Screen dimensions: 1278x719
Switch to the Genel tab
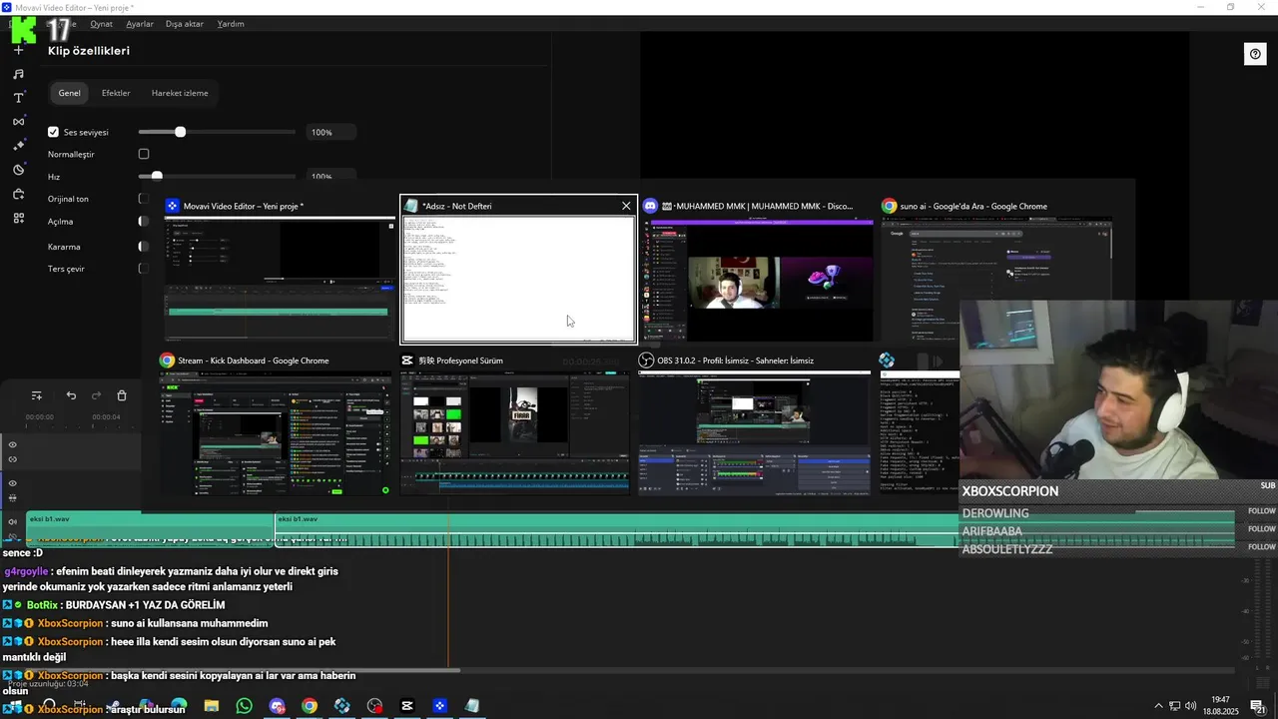point(69,93)
